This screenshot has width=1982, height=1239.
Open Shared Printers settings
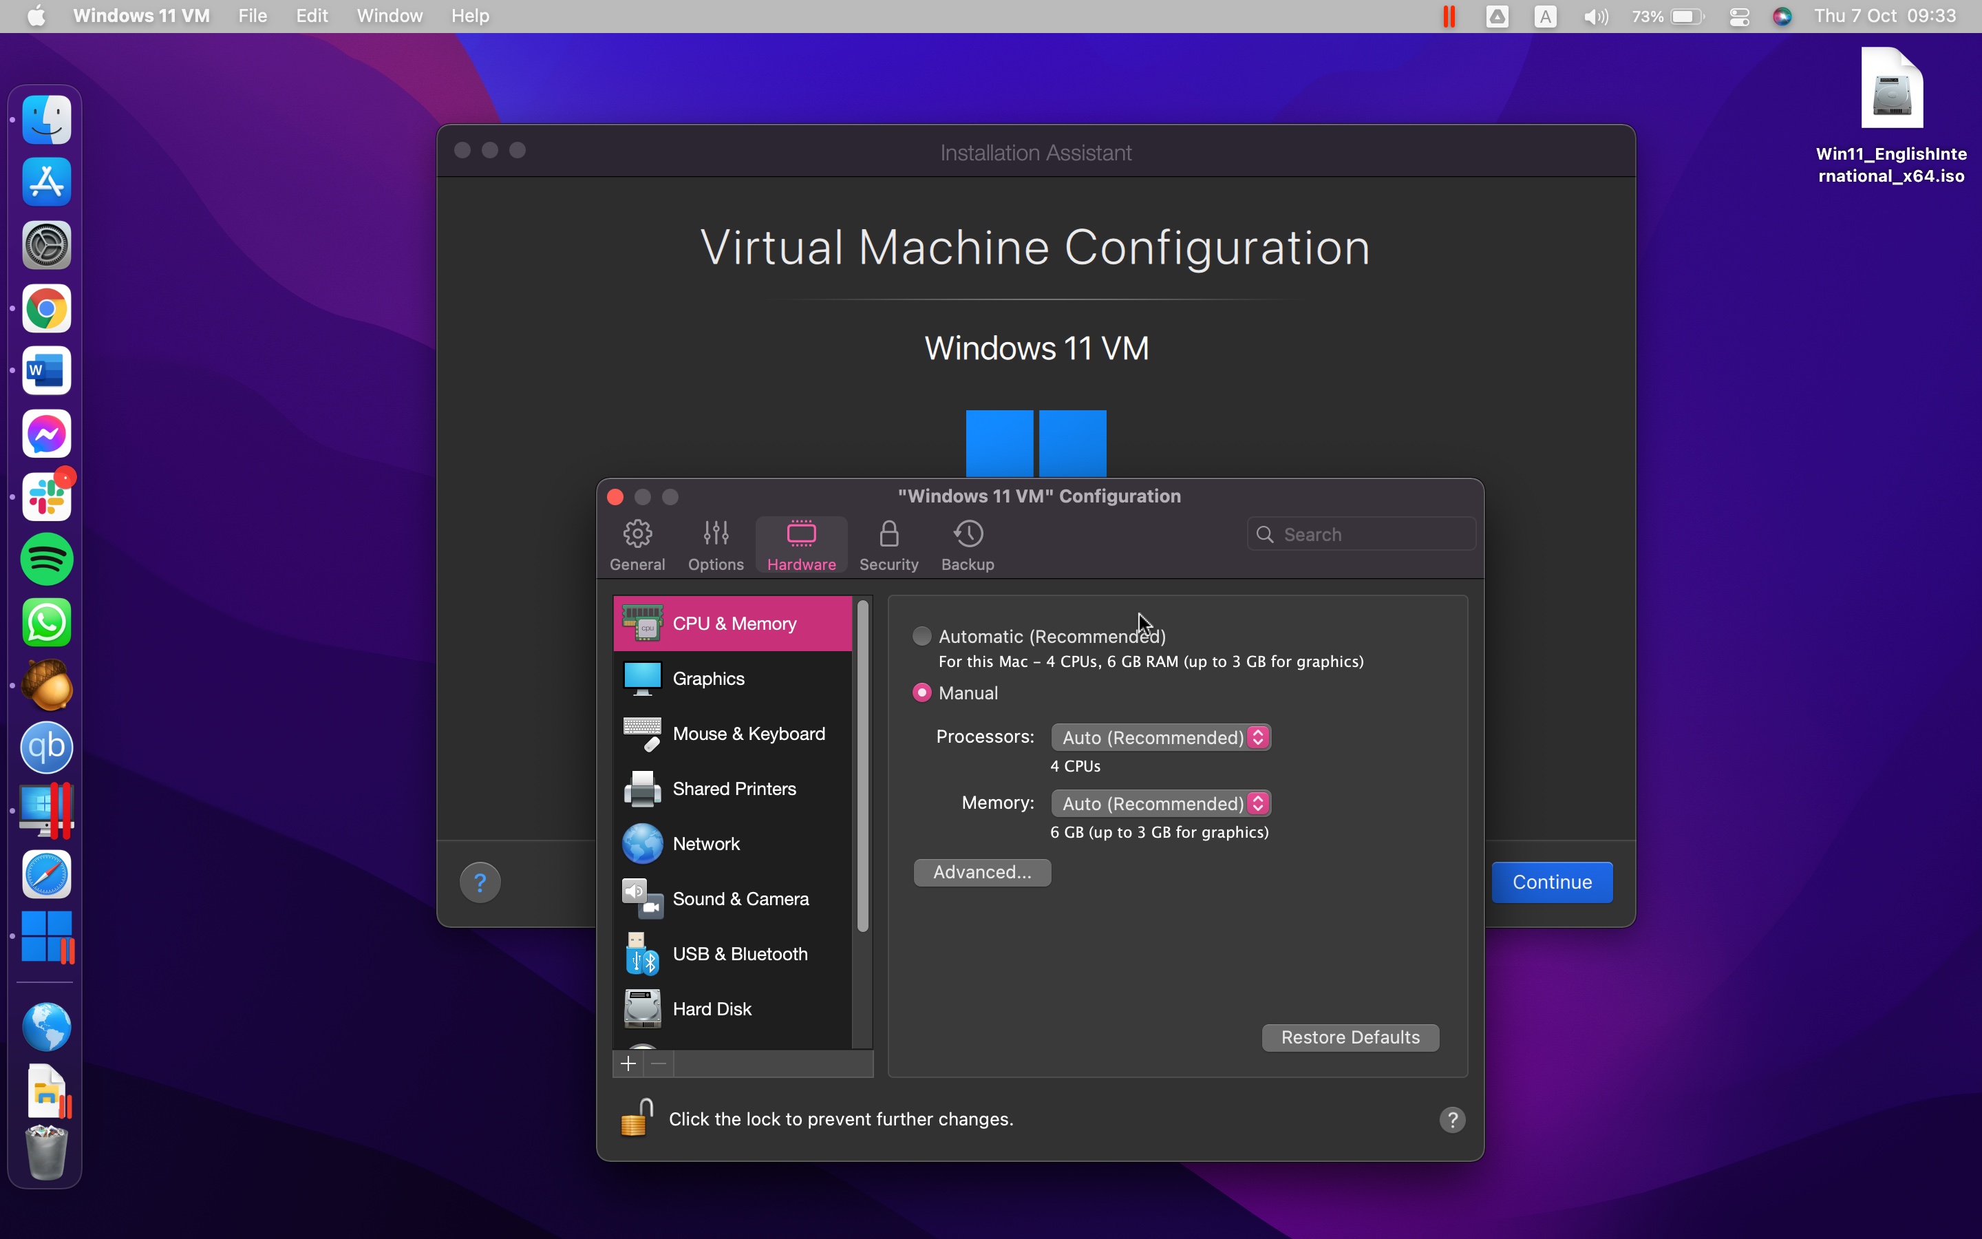coord(641,788)
